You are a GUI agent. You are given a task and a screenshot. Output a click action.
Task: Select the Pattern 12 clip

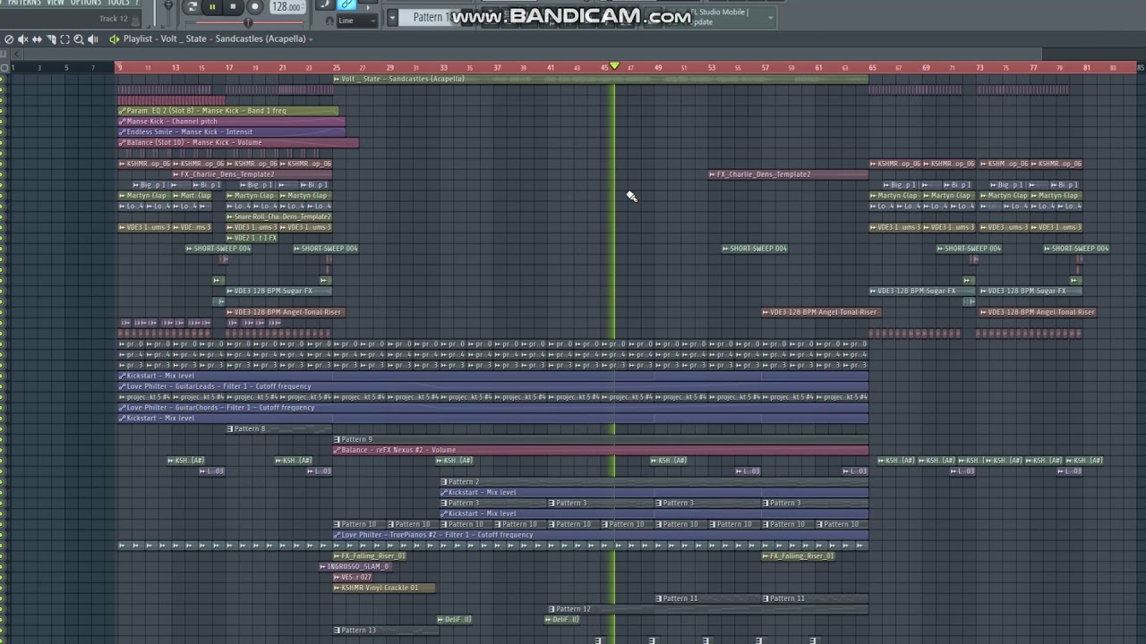[708, 609]
